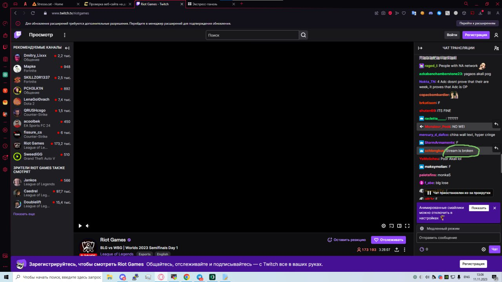The image size is (502, 282).
Task: Click the header Регистрация button
Action: [476, 35]
